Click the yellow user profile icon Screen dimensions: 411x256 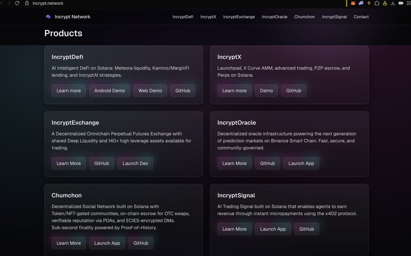[x=385, y=3]
